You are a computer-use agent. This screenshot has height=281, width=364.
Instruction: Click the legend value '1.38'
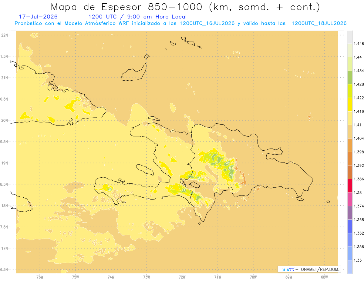359,192
